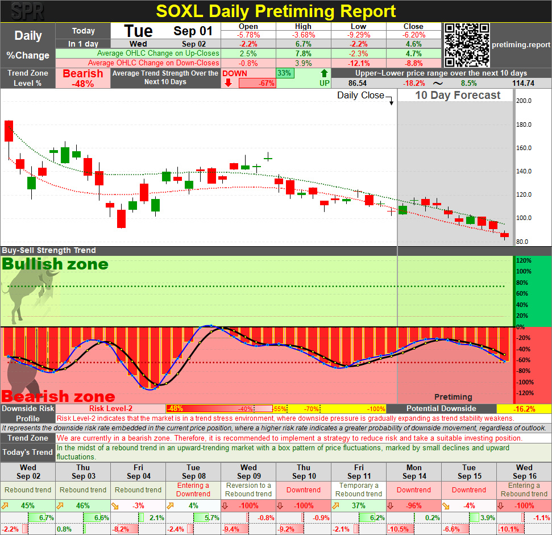The height and width of the screenshot is (535, 552).
Task: Click the Potential Downside -16.2% value
Action: 524,409
